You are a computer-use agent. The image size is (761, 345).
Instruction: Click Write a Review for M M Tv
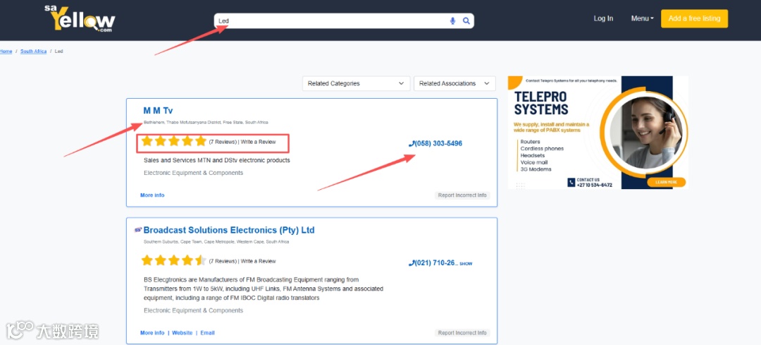click(x=258, y=142)
